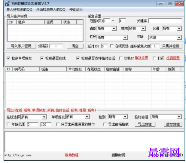Open 开始检测导入的QQ menu
This screenshot has height=163, width=186.
tap(51, 9)
